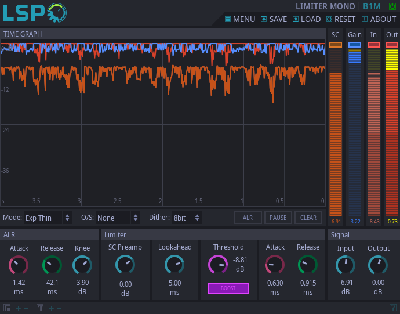Image resolution: width=400 pixels, height=314 pixels.
Task: Click the O/S dropdown stepper arrows
Action: click(136, 218)
